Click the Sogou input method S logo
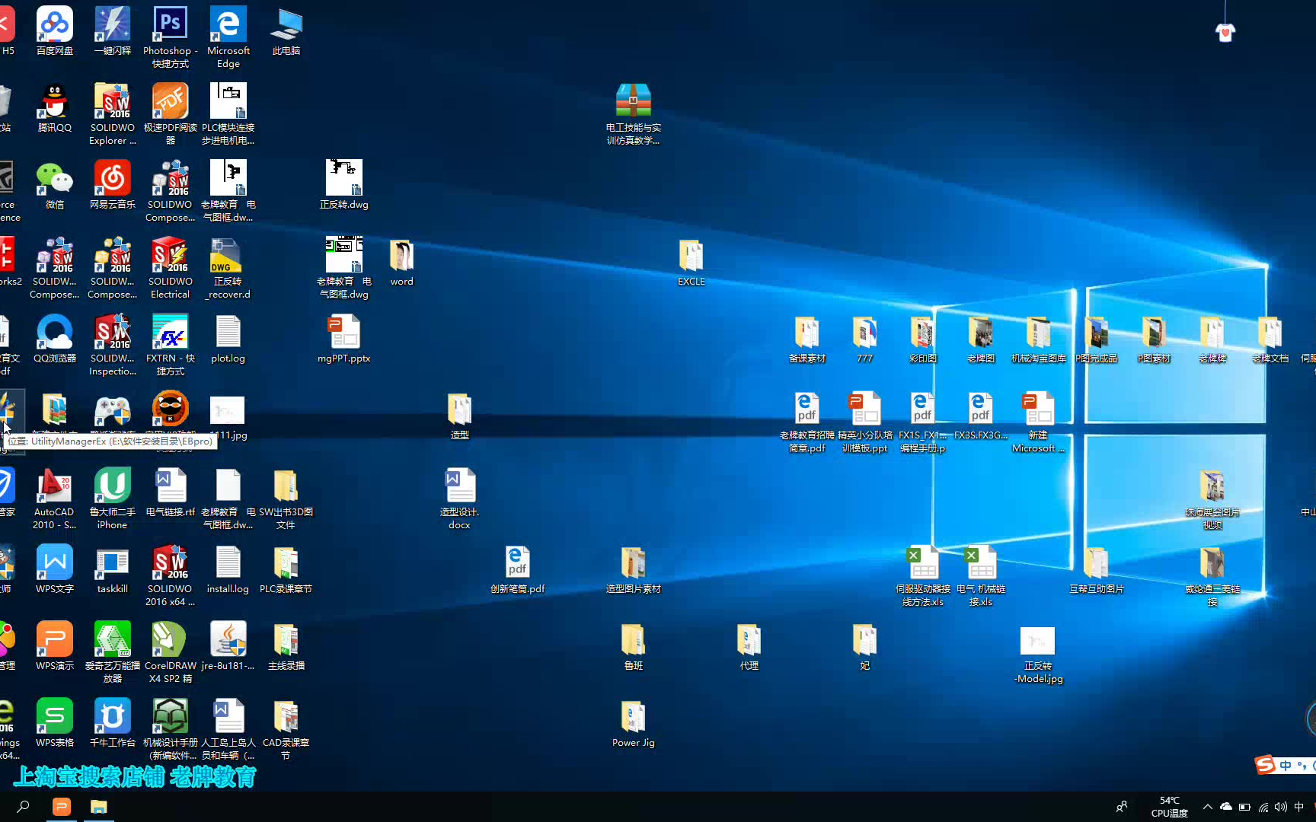 click(x=1265, y=764)
